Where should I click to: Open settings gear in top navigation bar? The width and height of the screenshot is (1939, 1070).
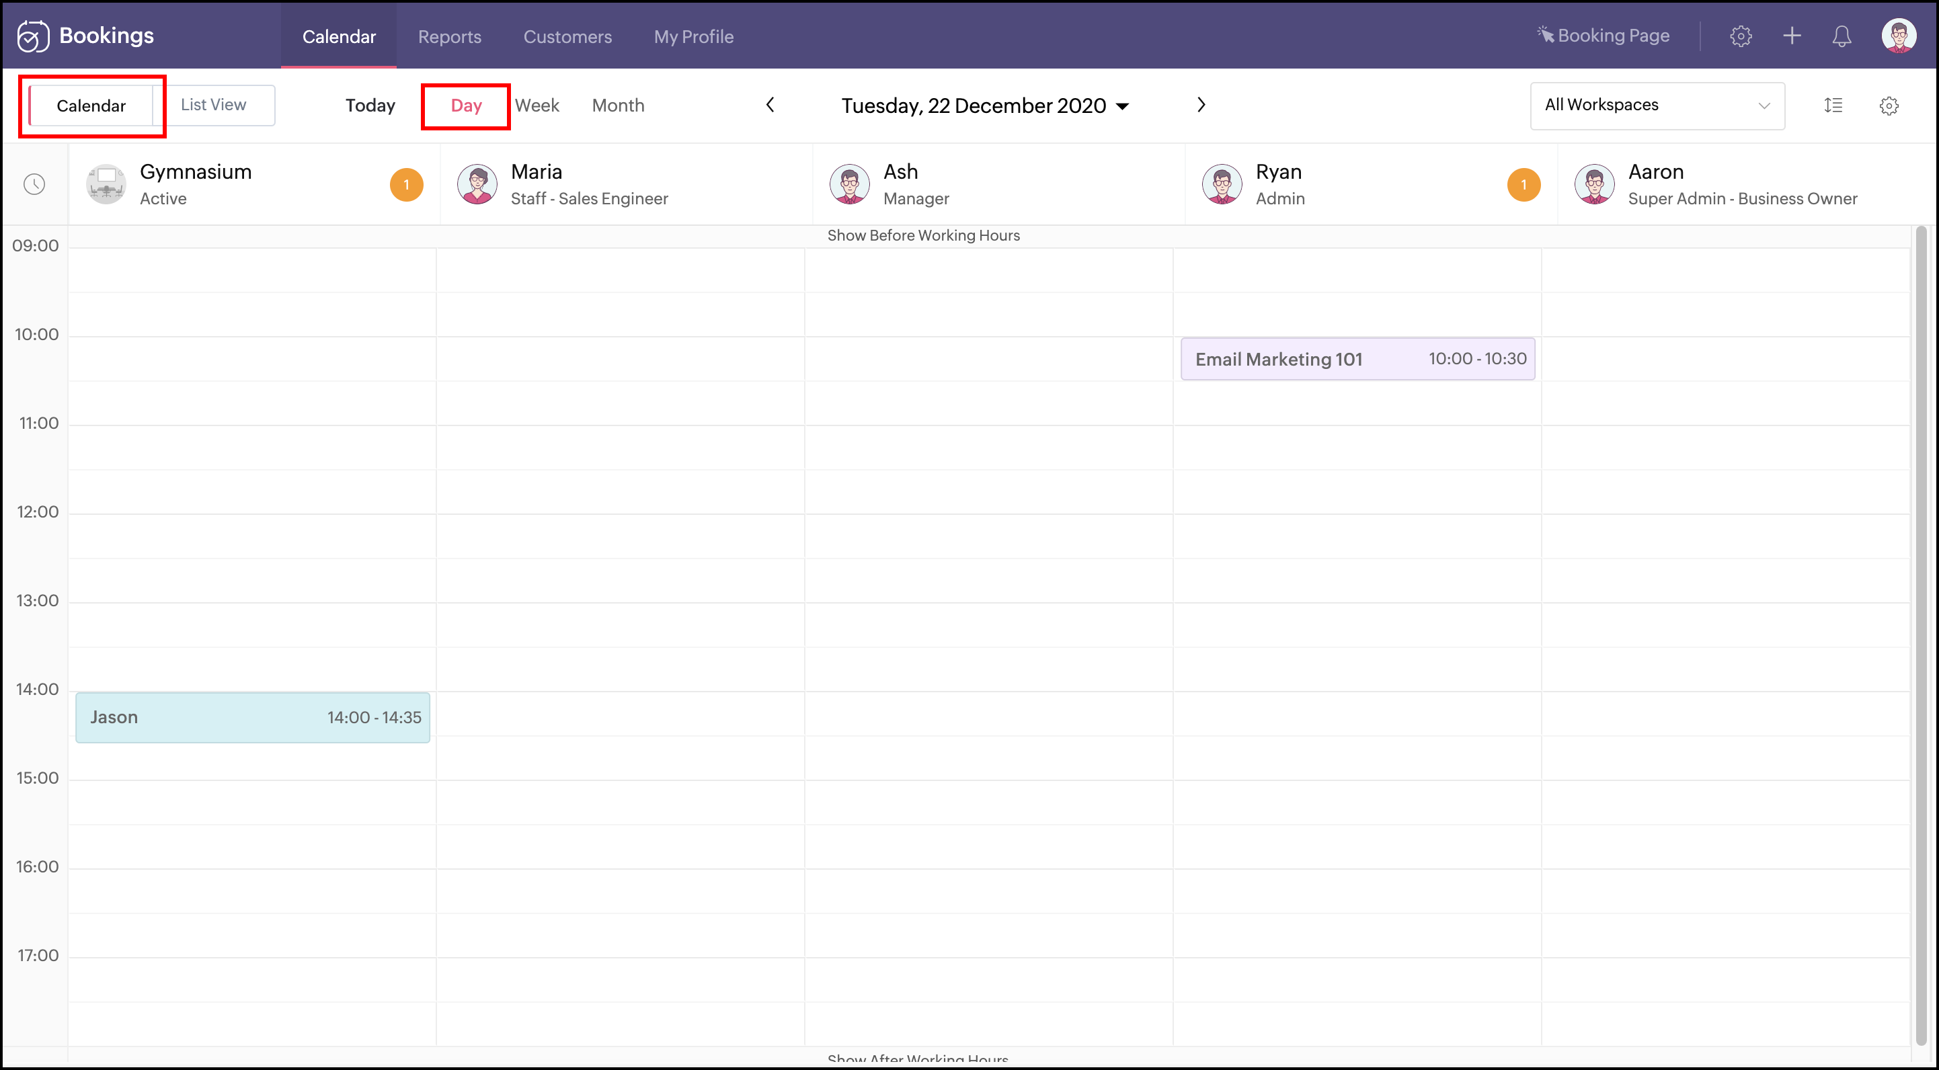[1739, 36]
